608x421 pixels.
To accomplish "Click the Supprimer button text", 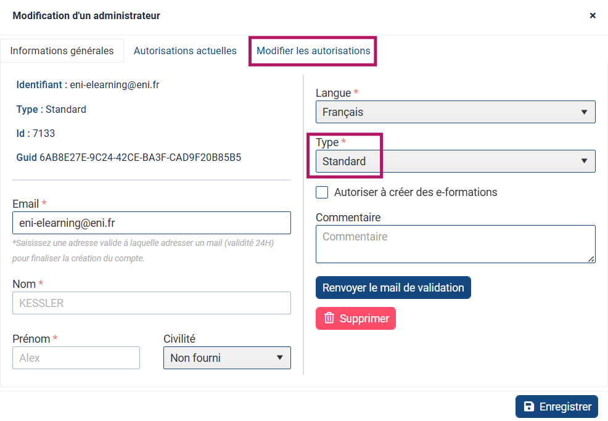I will 364,318.
